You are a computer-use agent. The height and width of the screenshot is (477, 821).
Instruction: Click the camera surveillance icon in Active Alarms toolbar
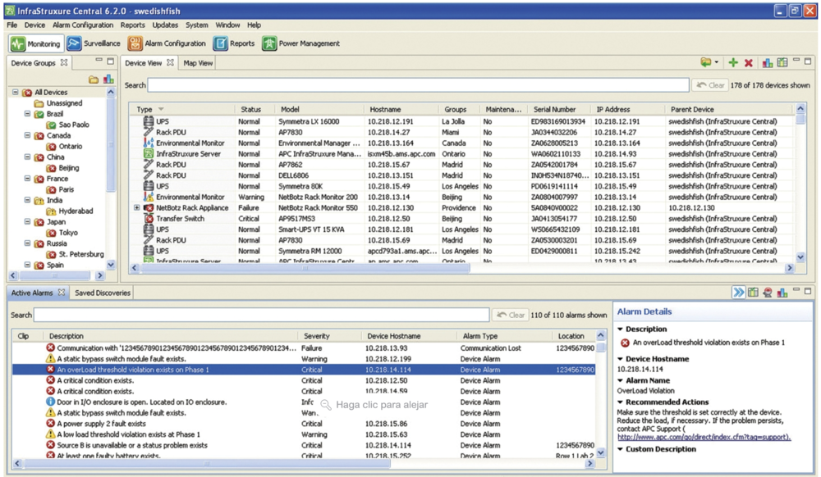pos(768,293)
